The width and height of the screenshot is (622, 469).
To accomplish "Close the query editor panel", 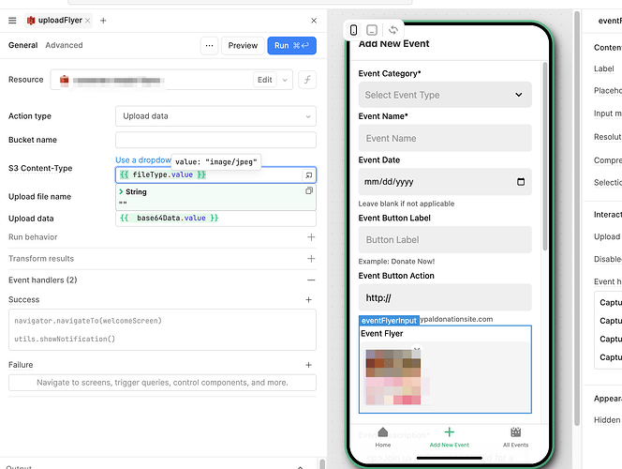I will click(x=314, y=21).
